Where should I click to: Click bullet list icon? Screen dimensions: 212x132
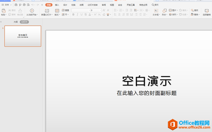[115, 10]
